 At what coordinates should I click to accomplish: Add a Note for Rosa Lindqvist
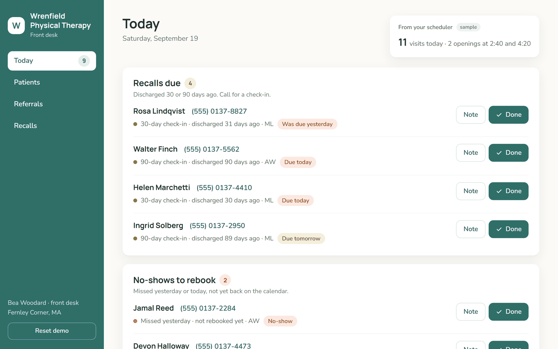tap(471, 115)
